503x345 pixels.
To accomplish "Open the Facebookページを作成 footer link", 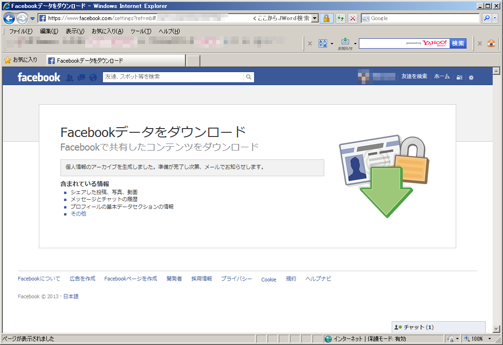I will click(131, 279).
